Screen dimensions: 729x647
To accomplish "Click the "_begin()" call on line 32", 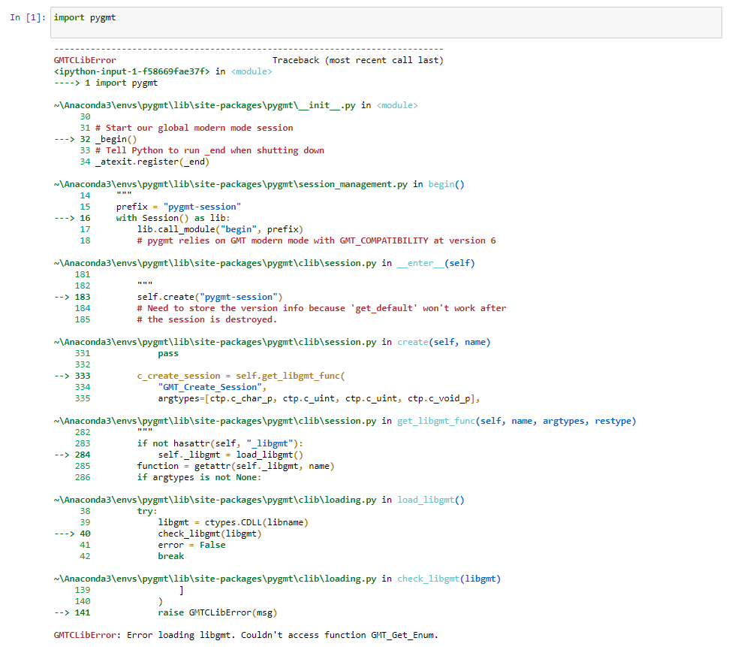I will (x=116, y=139).
